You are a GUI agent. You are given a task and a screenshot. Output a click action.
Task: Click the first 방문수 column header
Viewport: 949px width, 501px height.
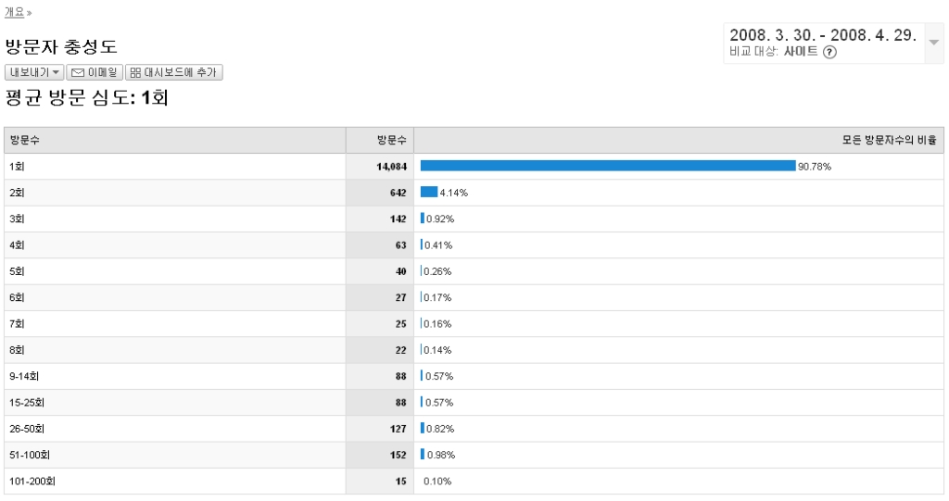25,140
